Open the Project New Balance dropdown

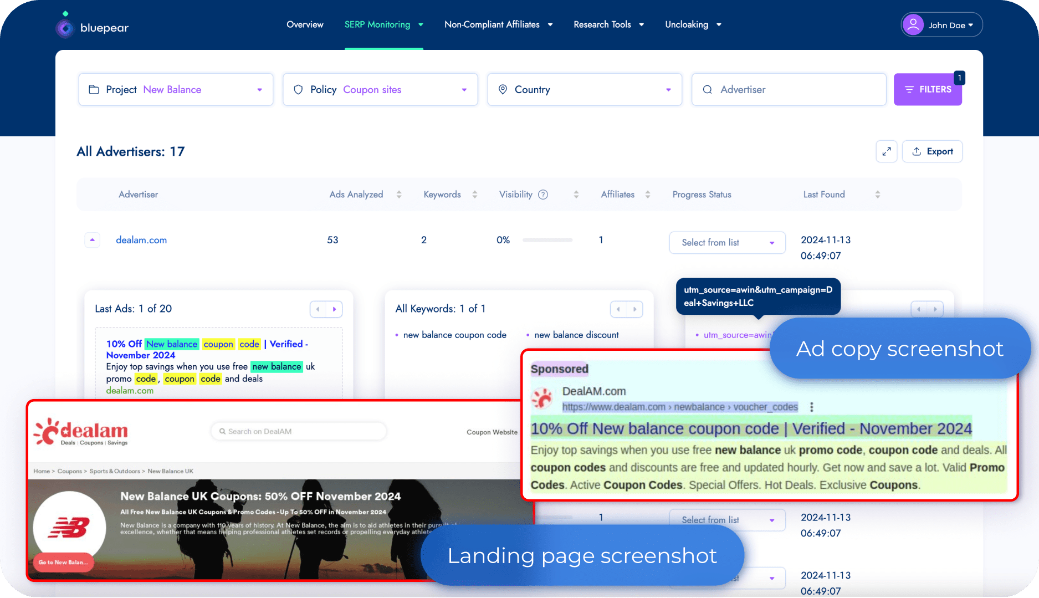coord(176,89)
